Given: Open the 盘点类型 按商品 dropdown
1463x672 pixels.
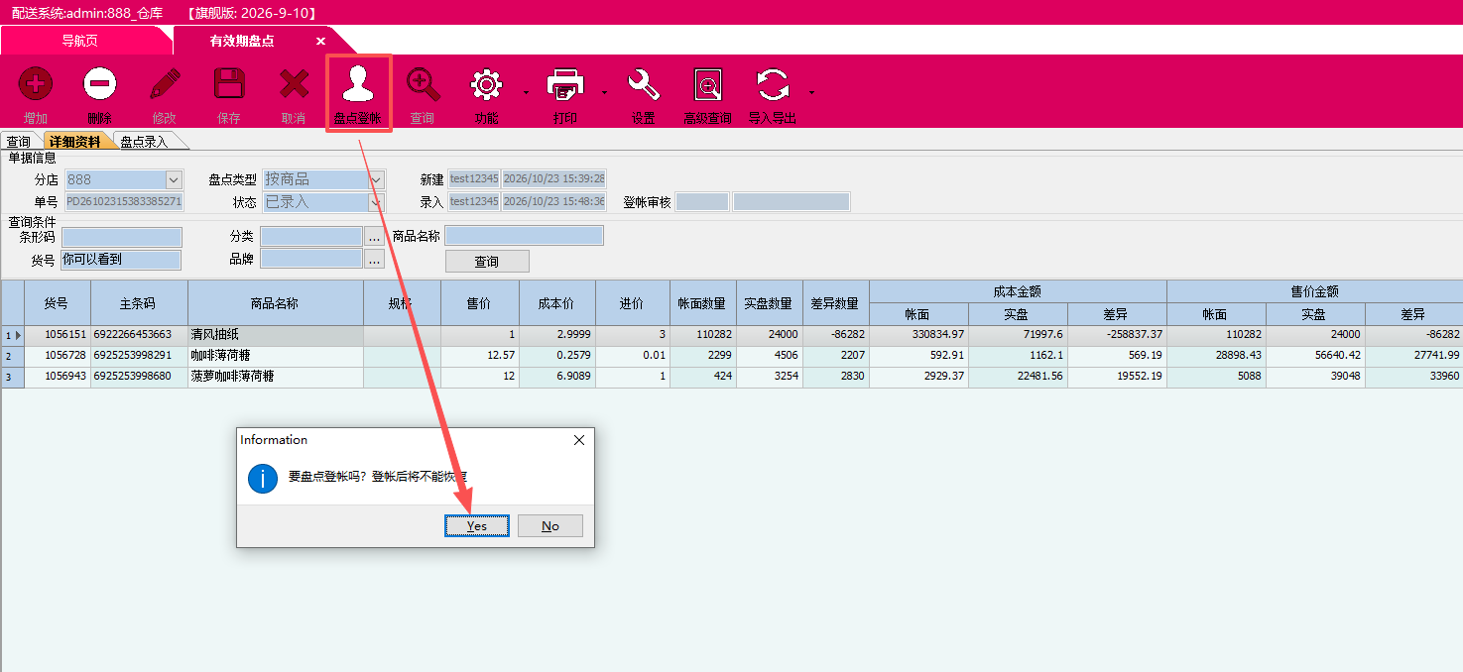Looking at the screenshot, I should click(376, 179).
